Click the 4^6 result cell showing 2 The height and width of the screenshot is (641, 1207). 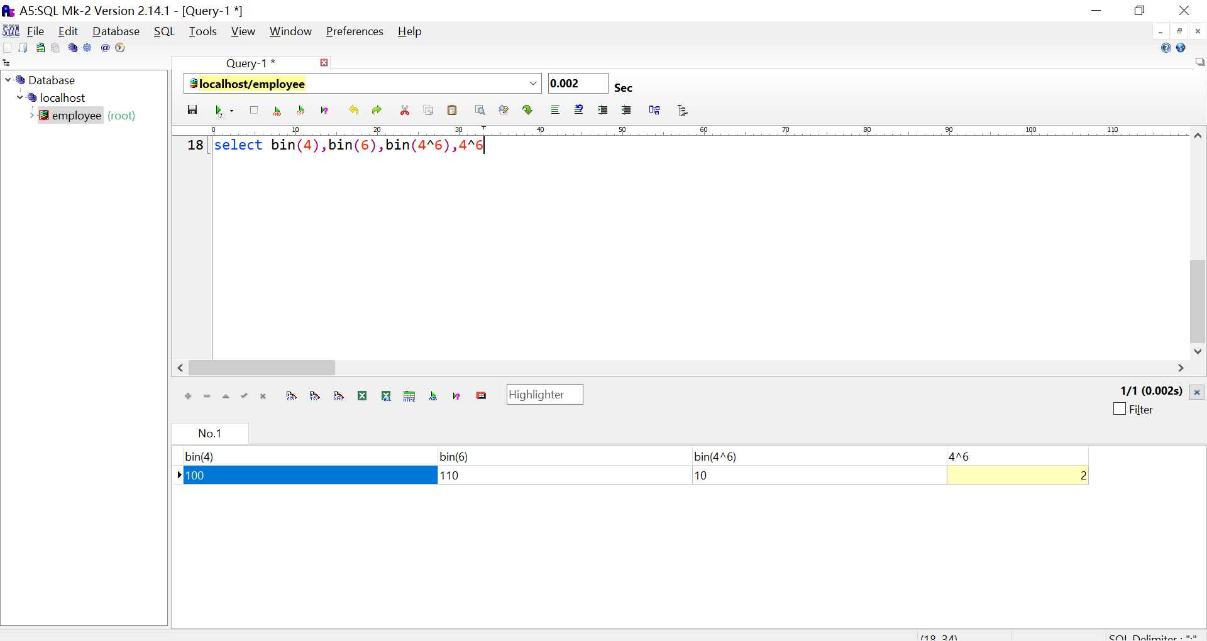[1017, 476]
